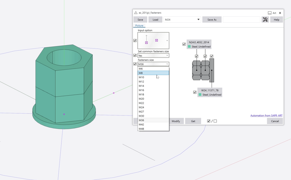Open the wrench and screwdriver settings tool
This screenshot has height=180, width=291.
[x=265, y=19]
